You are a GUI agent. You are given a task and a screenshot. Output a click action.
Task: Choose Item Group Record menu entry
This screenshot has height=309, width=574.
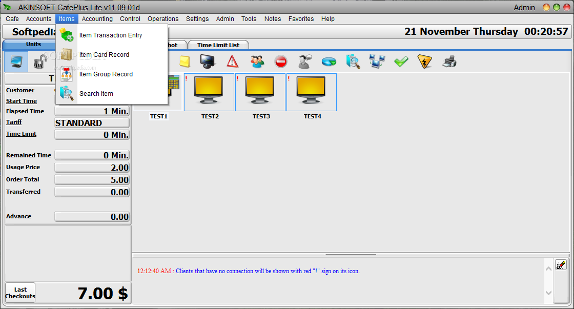click(112, 74)
